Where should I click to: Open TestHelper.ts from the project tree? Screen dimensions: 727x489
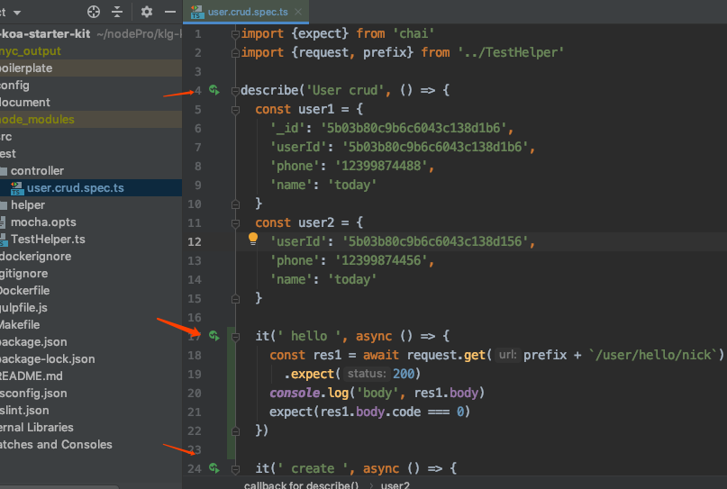(x=47, y=239)
